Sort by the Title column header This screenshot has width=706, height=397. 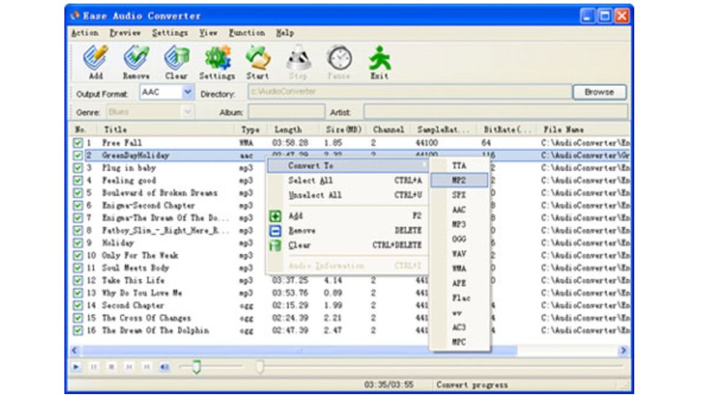pos(167,129)
